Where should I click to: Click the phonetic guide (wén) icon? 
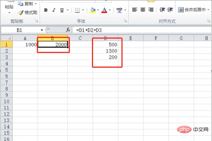(119, 10)
